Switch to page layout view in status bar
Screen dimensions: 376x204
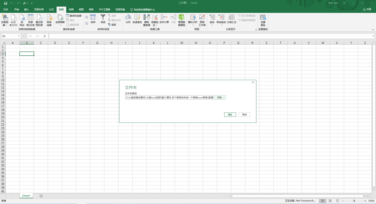coord(330,201)
